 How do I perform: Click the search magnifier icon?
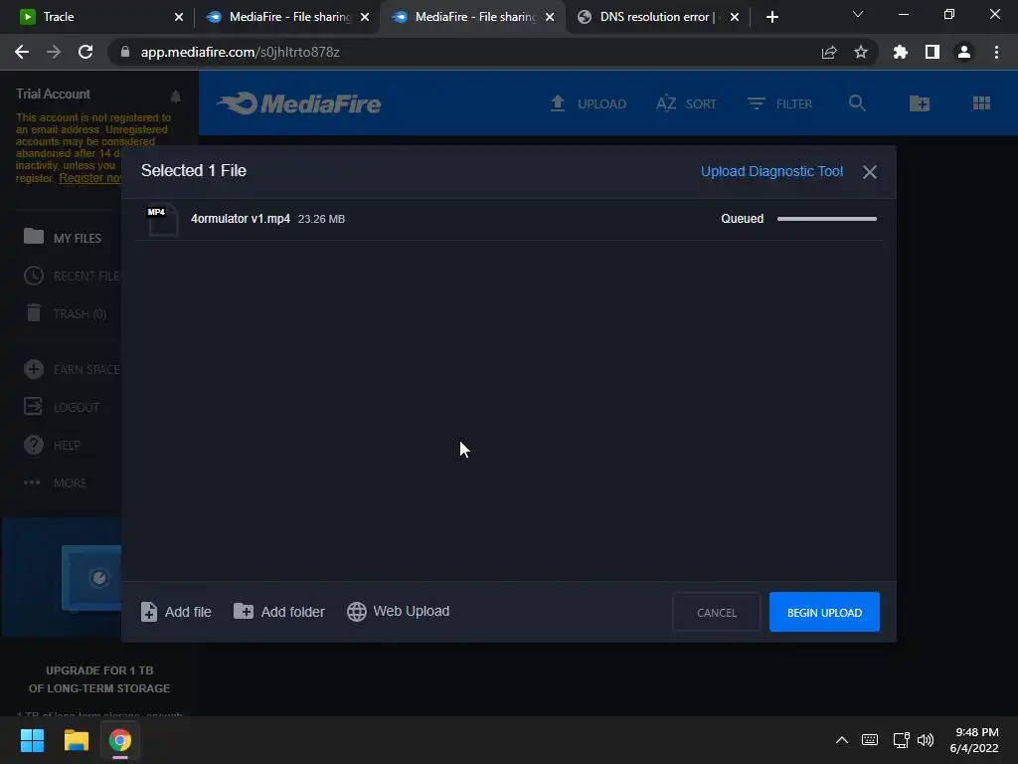click(857, 103)
